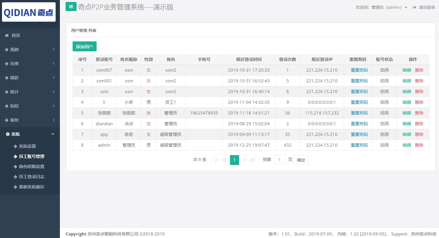439x238 pixels.
Task: Click the 统计 statistics icon in sidebar
Action: 6,92
